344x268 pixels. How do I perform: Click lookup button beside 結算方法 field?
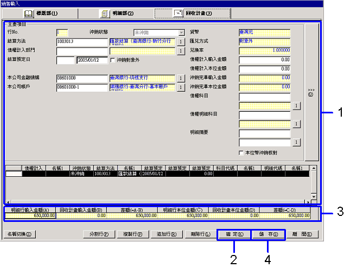tap(181, 41)
